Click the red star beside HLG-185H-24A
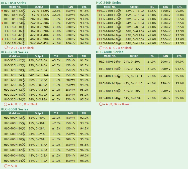 point(2,23)
